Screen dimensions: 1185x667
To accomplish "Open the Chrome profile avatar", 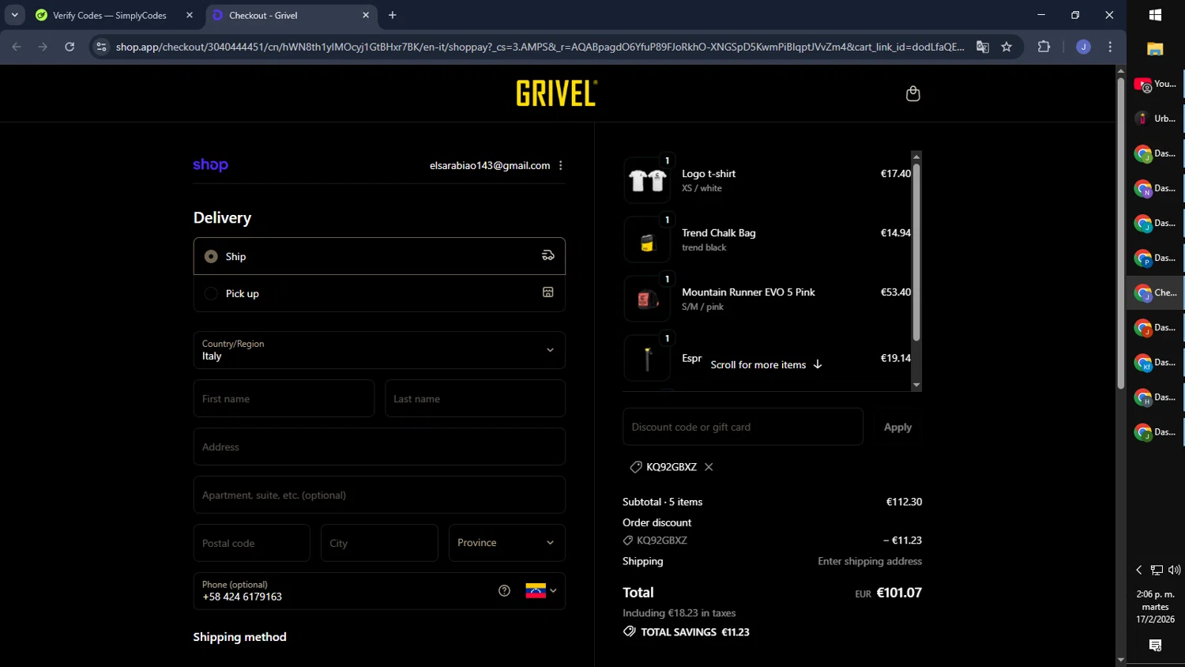I will [1083, 47].
